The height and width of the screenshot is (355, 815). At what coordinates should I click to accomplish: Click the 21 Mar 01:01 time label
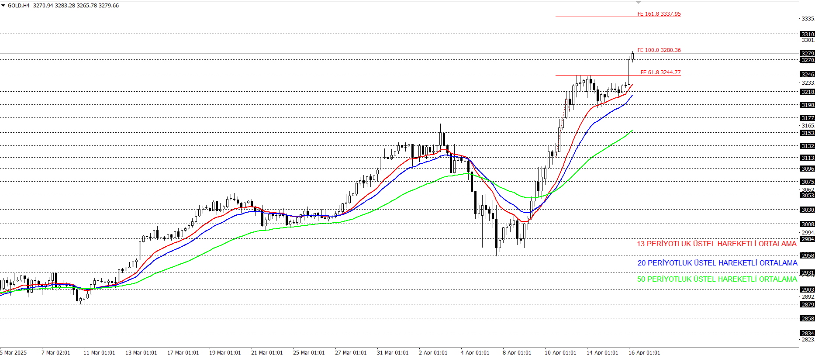point(267,352)
